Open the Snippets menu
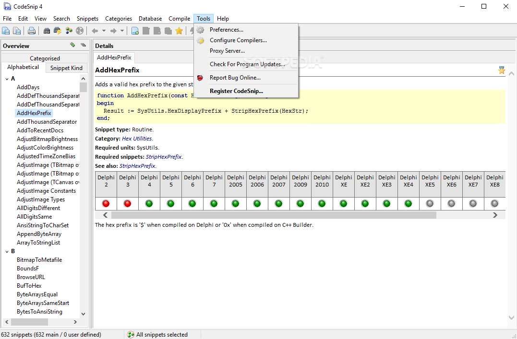This screenshot has height=339, width=517. tap(87, 18)
